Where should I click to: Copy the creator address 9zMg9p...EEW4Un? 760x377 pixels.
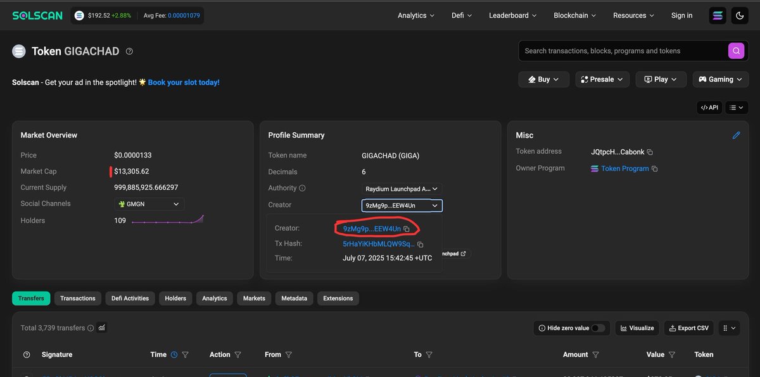click(x=407, y=228)
